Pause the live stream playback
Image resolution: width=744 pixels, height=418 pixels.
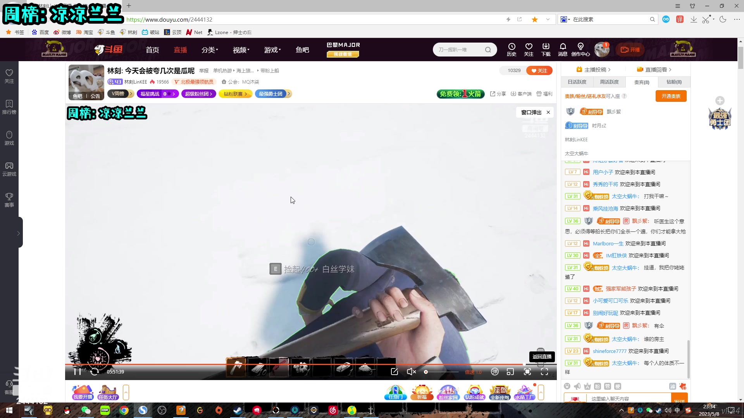[x=77, y=372]
